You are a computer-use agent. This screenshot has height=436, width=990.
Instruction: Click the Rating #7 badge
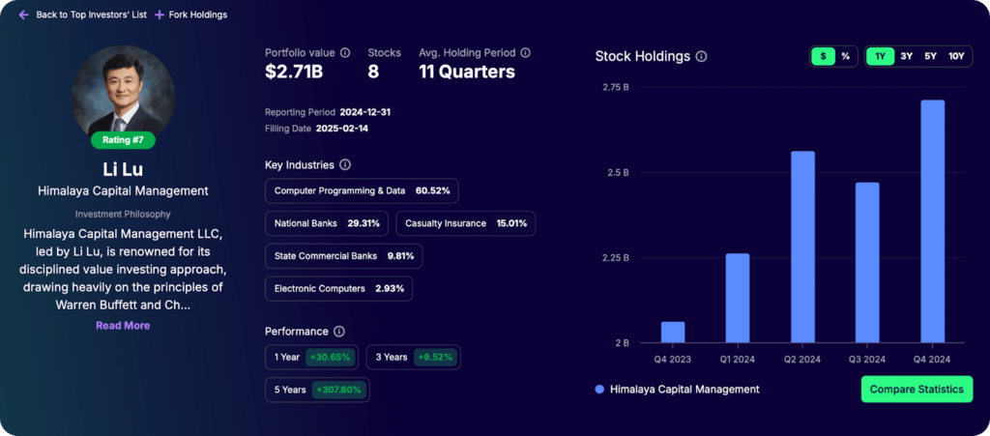point(123,140)
